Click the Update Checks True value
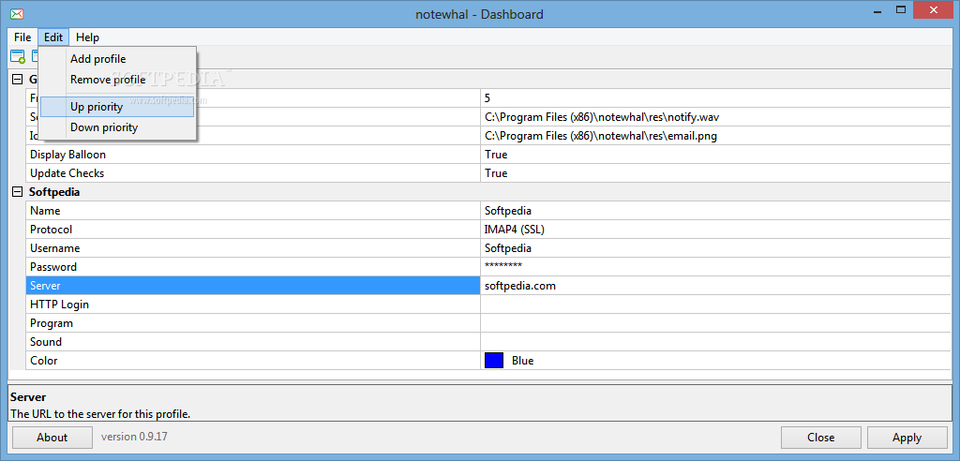Image resolution: width=960 pixels, height=461 pixels. (x=715, y=173)
